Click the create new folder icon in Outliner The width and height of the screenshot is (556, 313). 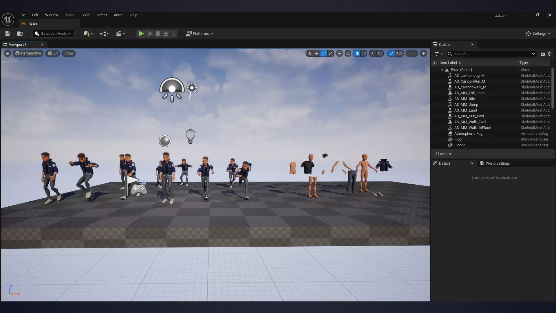coord(542,54)
